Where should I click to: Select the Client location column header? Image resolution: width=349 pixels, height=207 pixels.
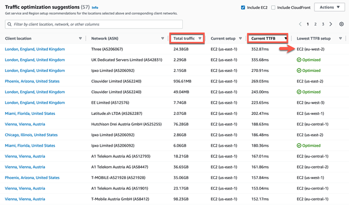tap(18, 38)
